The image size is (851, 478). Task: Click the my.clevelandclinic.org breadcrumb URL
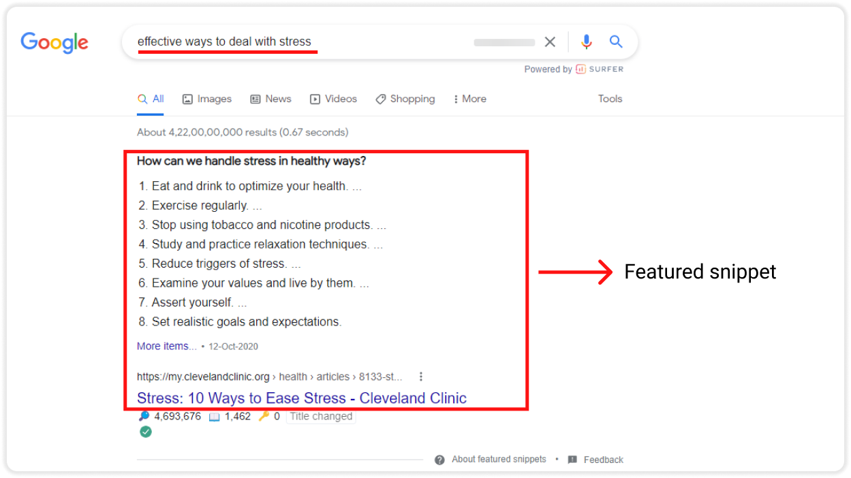click(x=269, y=377)
